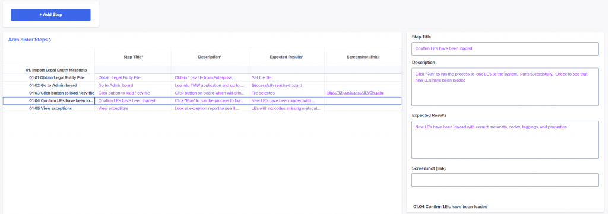The width and height of the screenshot is (608, 214).
Task: Click the 'New LE's have been loaded with' table cell
Action: pos(286,101)
